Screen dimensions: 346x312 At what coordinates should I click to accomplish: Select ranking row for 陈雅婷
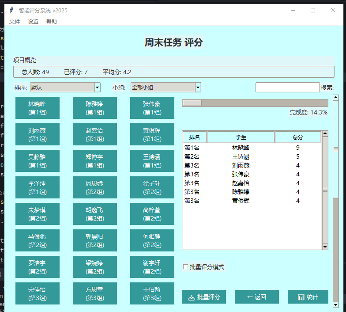(252, 192)
